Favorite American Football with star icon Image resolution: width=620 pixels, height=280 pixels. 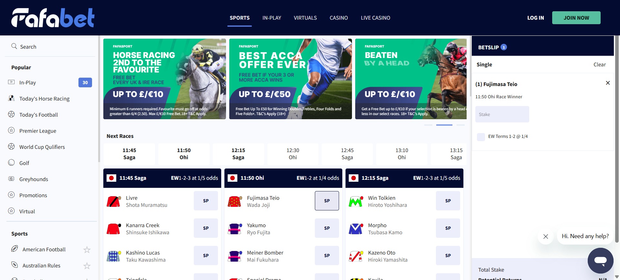tap(87, 250)
